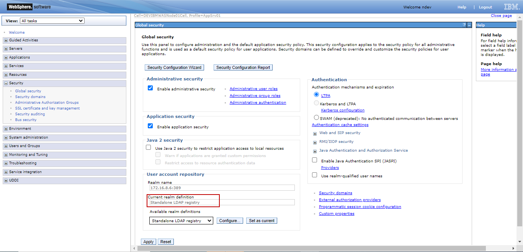This screenshot has width=523, height=252.
Task: Click Help in the top header
Action: click(462, 7)
